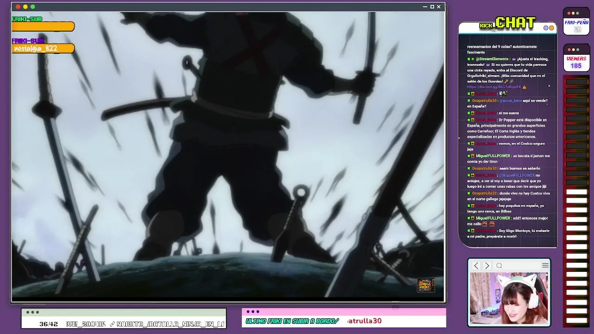Maximize the video window
This screenshot has height=334, width=594.
(432, 7)
